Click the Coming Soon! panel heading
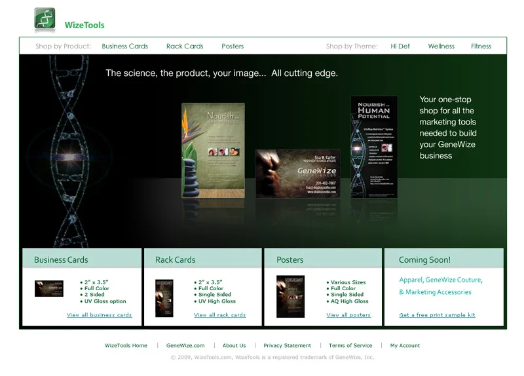524x376 pixels. pos(424,259)
